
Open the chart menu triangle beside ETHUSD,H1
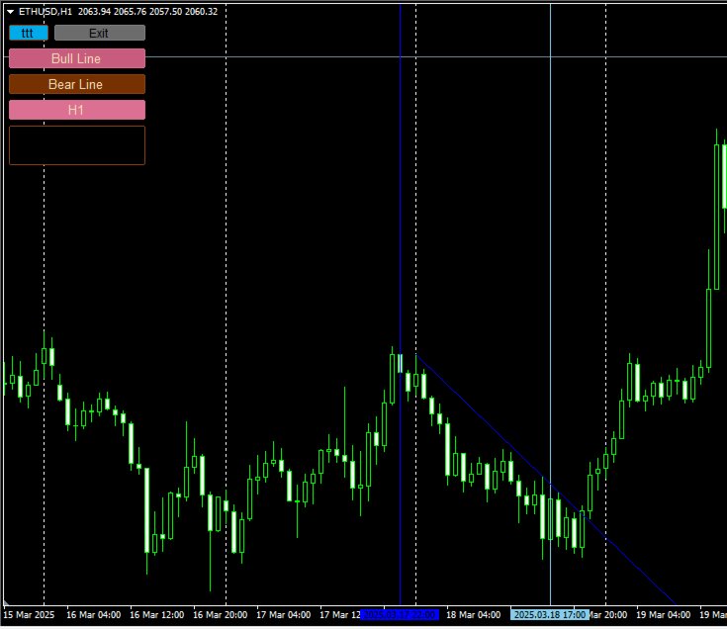pos(10,12)
